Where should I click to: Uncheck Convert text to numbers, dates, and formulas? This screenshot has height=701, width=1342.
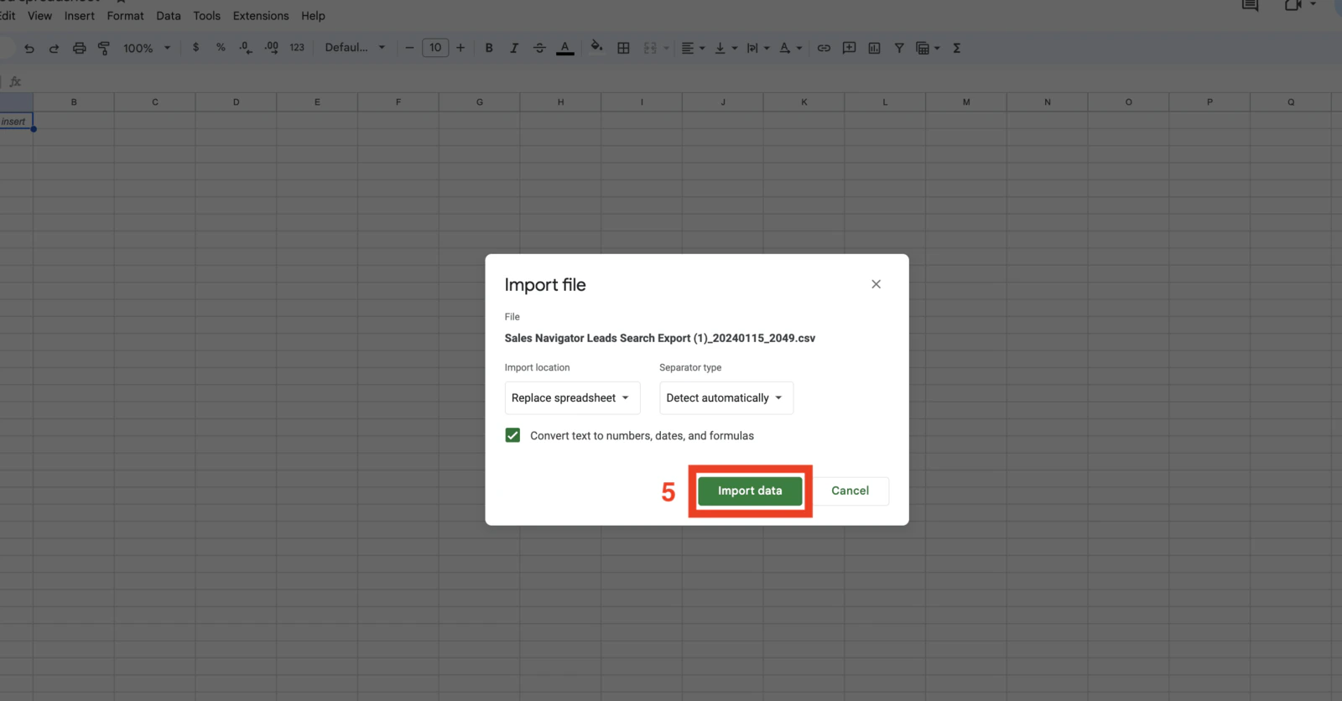[512, 435]
